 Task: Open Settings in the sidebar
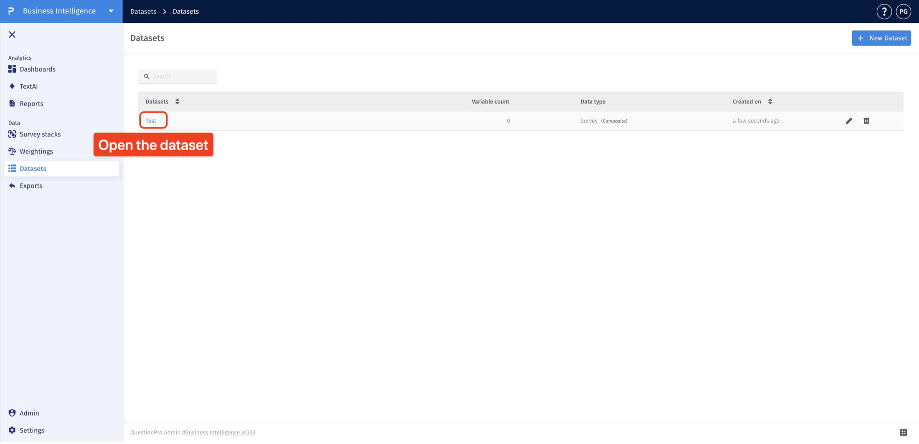tap(32, 430)
